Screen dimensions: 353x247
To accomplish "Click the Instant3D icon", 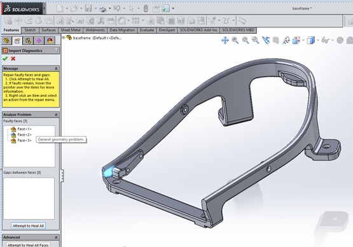I will pyautogui.click(x=242, y=21).
